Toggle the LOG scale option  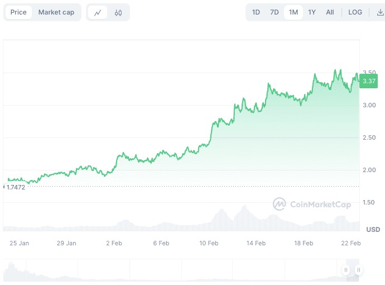(x=355, y=12)
